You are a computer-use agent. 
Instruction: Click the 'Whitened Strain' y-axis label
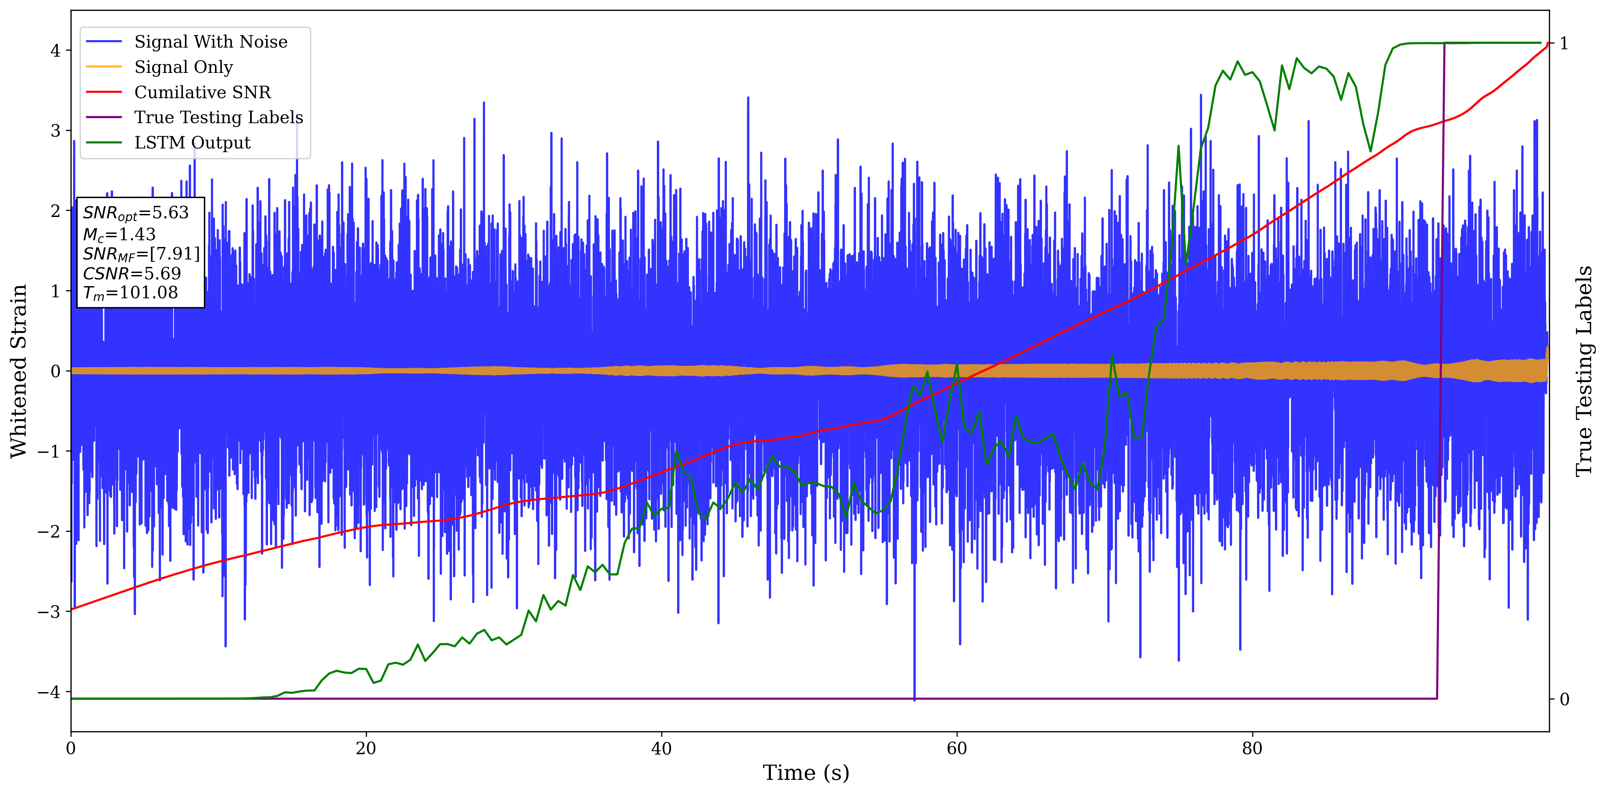pyautogui.click(x=19, y=372)
